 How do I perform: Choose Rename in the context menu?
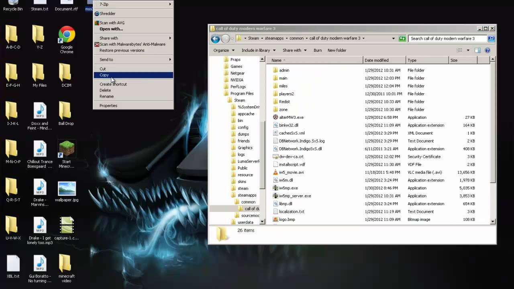click(133, 96)
